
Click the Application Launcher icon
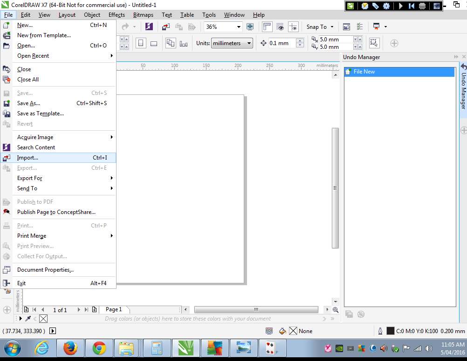click(x=376, y=27)
